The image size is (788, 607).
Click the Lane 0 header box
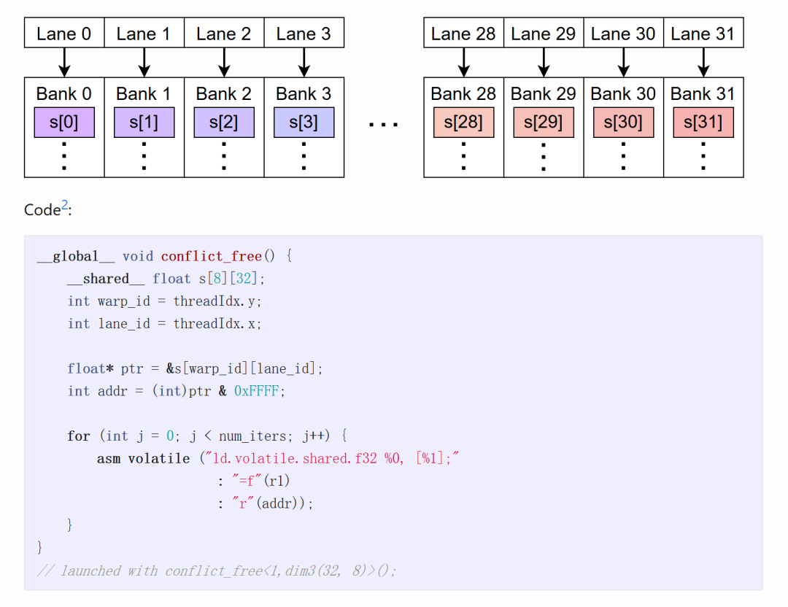64,34
